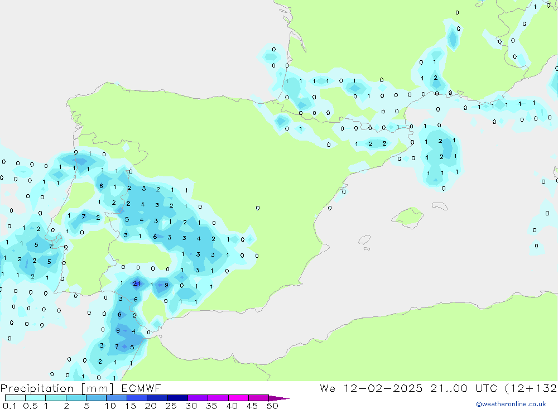Select the 35–40 mm violet legend swatch
558x409 pixels.
pos(218,398)
